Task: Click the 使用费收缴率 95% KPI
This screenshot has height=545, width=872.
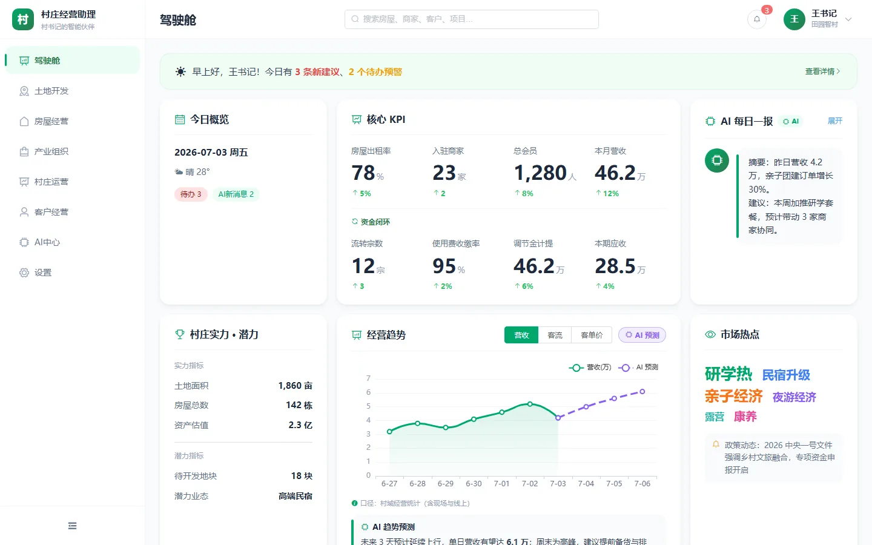Action: pyautogui.click(x=467, y=265)
